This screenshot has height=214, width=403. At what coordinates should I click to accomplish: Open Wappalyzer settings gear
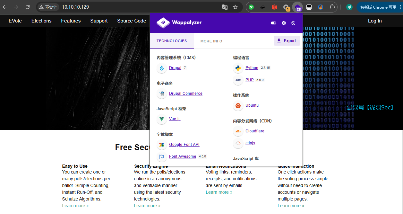coord(284,23)
